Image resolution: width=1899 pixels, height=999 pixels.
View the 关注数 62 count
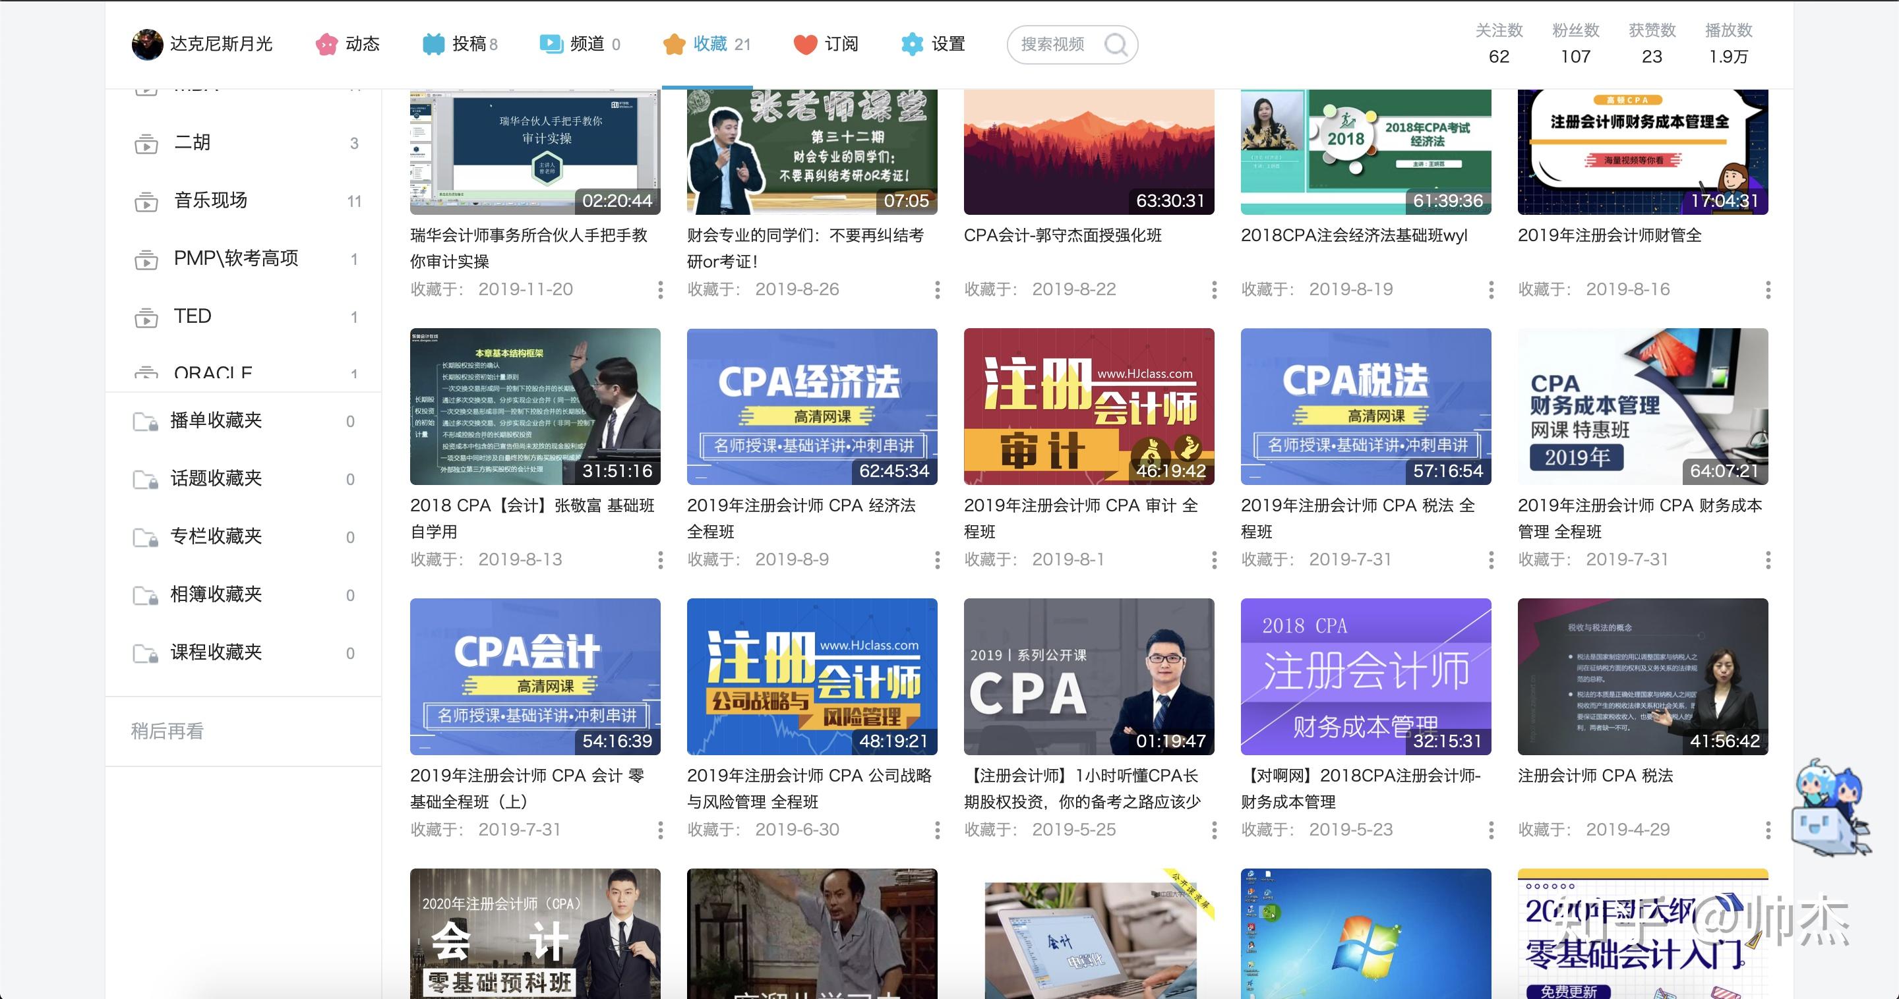tap(1499, 43)
